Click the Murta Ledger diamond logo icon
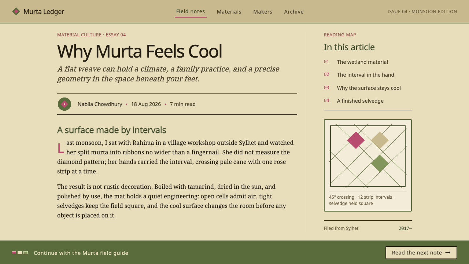 (x=16, y=11)
